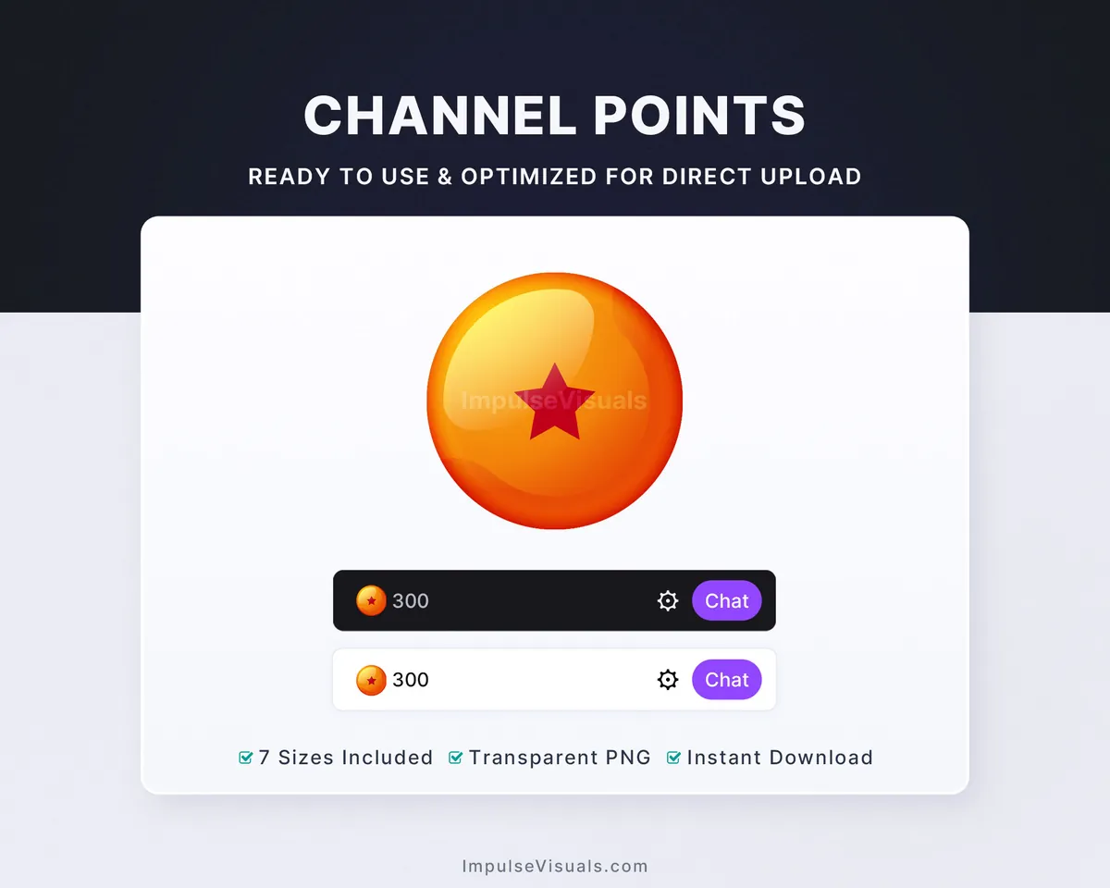Click the Chat button in light bar
This screenshot has width=1110, height=888.
pos(727,680)
